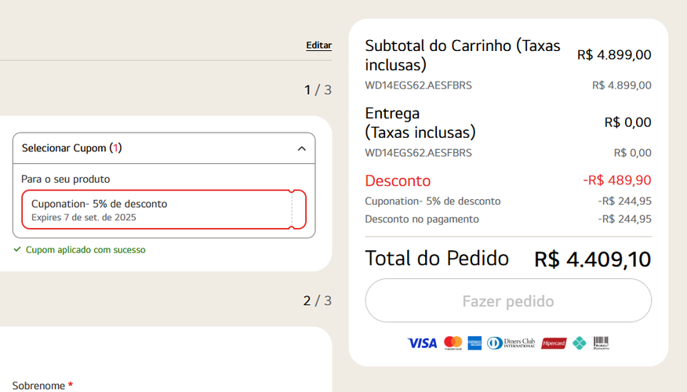Click the Editar link
This screenshot has height=392, width=687.
click(318, 45)
